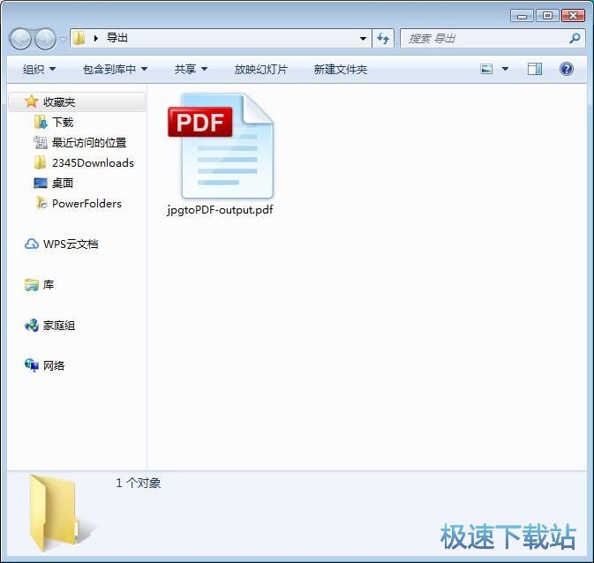
Task: Minimize the explorer window
Action: [522, 16]
